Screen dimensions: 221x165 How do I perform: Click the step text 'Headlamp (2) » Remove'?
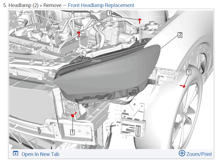point(35,5)
